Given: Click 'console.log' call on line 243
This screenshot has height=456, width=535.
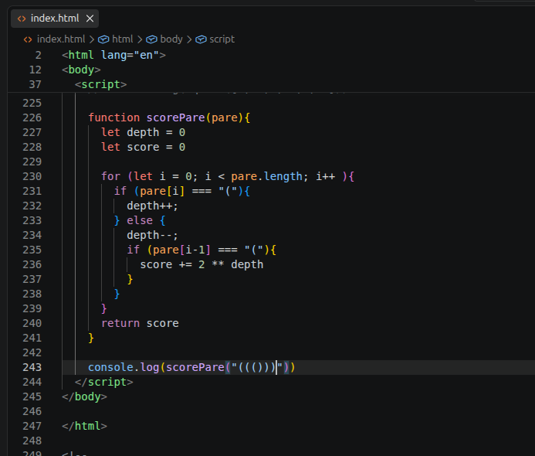Looking at the screenshot, I should (124, 367).
